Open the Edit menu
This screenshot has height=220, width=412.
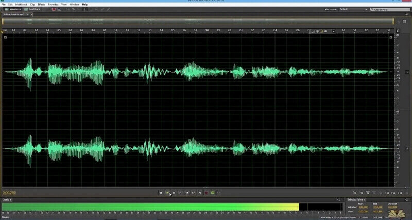coord(10,5)
